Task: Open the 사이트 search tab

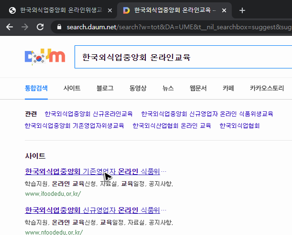Action: (x=72, y=88)
